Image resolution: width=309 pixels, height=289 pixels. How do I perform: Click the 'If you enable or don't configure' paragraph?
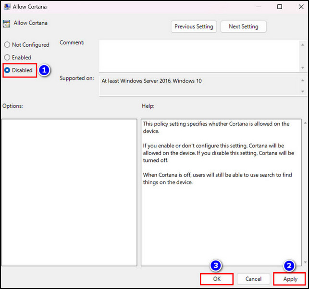pyautogui.click(x=219, y=153)
